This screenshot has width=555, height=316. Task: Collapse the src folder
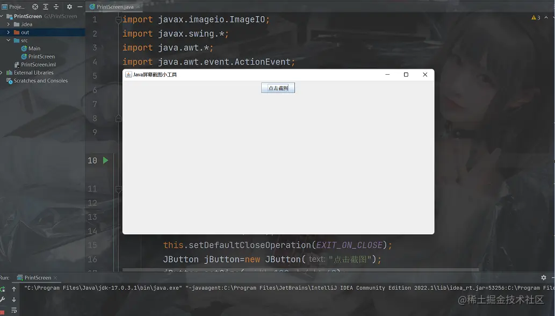(9, 40)
